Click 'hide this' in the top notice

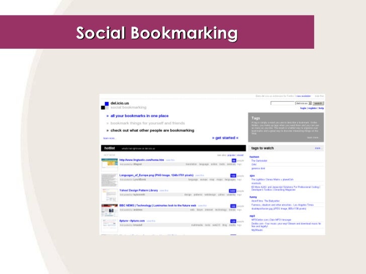tap(319, 96)
